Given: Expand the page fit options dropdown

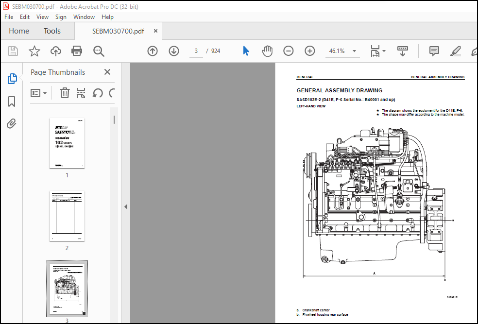Looking at the screenshot, I should 384,51.
